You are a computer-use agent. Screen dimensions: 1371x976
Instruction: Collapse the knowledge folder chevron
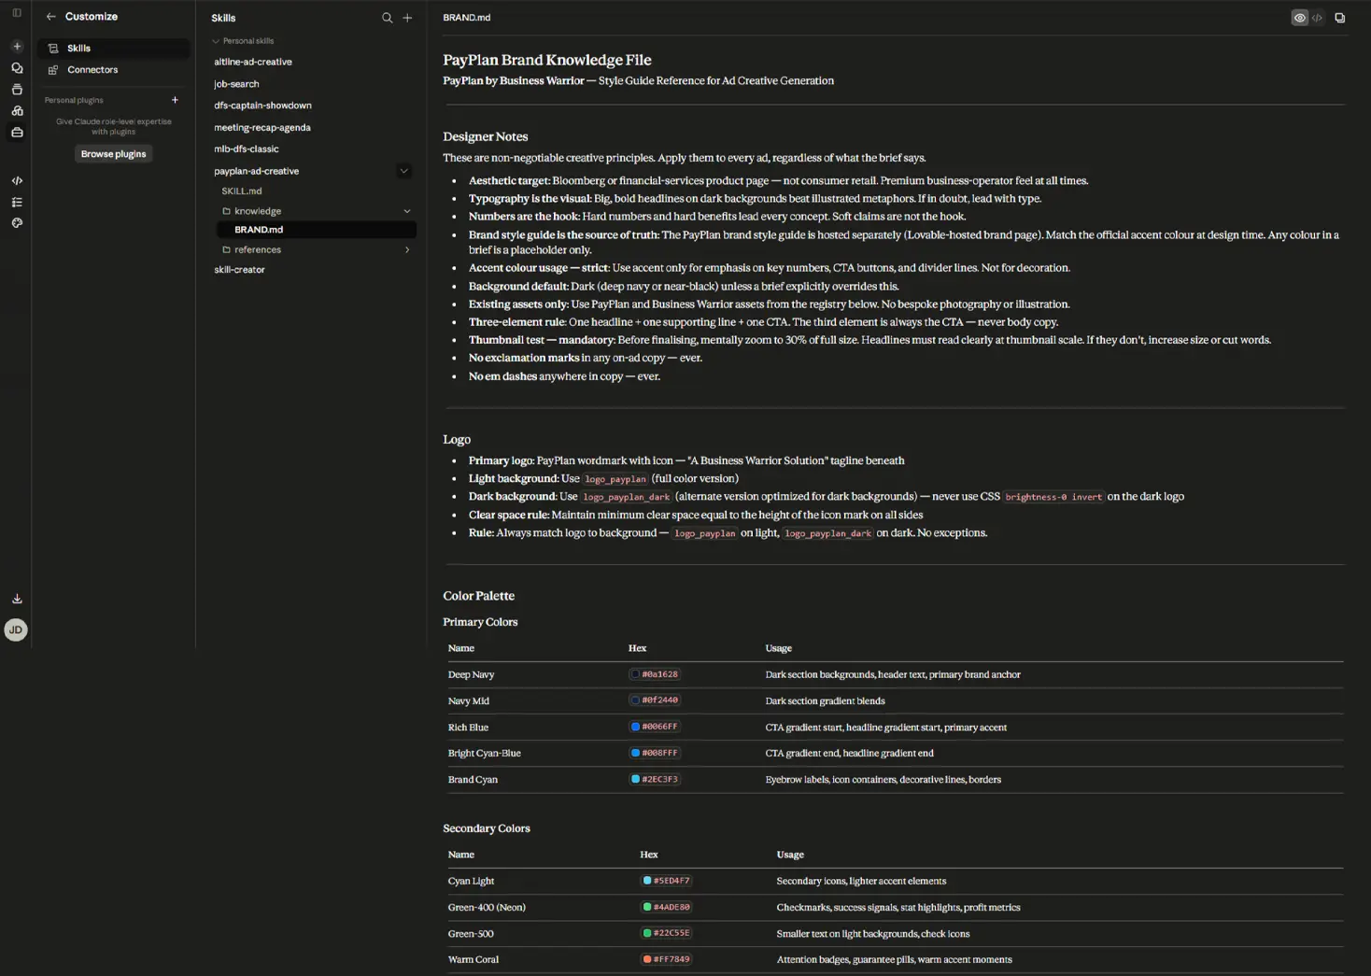[407, 211]
